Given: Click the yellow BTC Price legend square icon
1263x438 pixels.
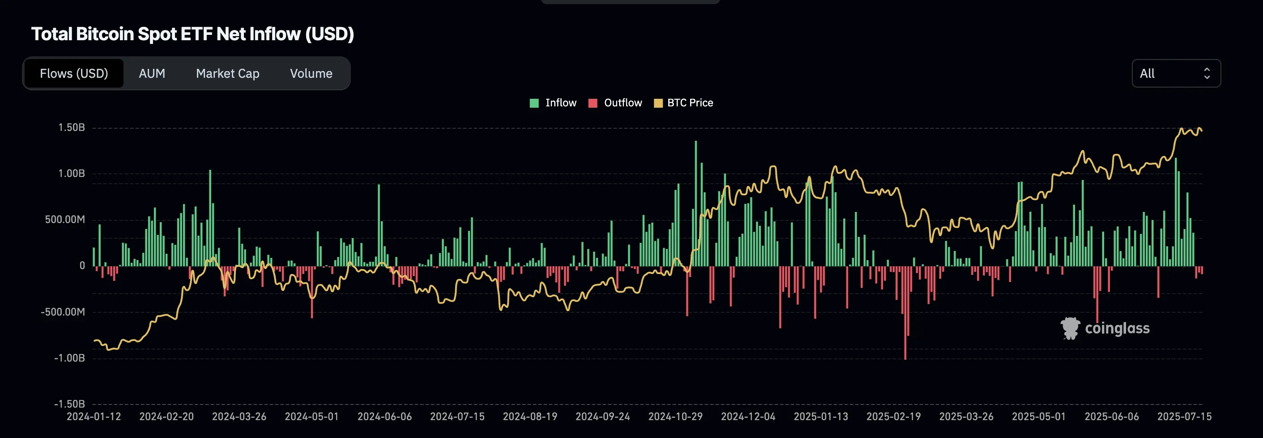Looking at the screenshot, I should [x=659, y=103].
